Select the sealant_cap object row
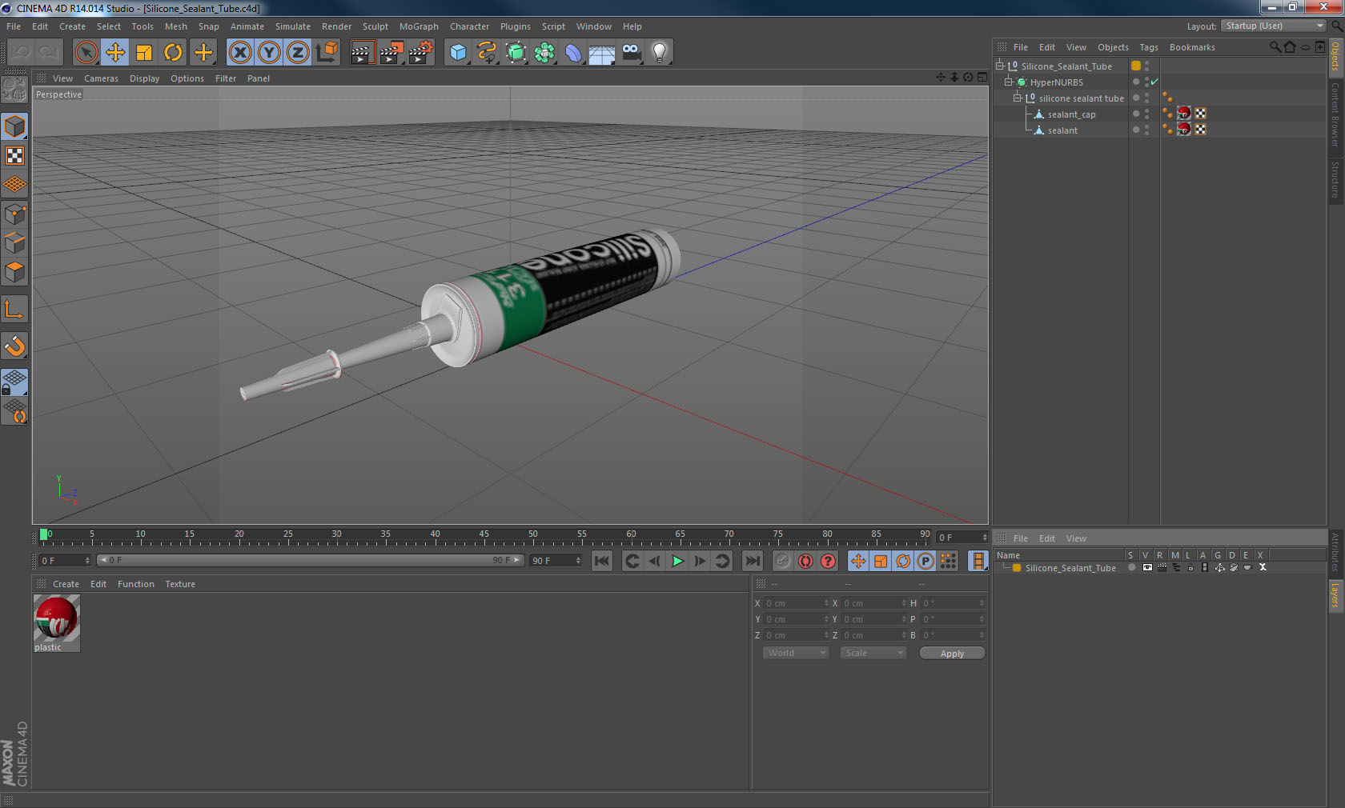 (x=1071, y=114)
